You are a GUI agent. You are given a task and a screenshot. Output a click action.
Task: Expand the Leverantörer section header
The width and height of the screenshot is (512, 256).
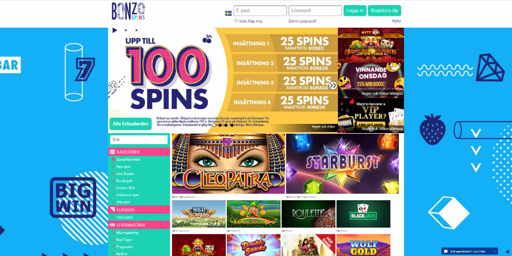pyautogui.click(x=139, y=225)
